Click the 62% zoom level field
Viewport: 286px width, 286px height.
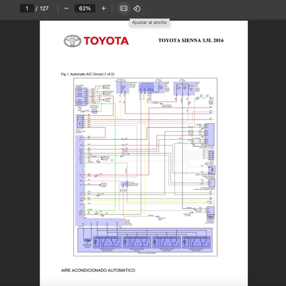tap(85, 9)
